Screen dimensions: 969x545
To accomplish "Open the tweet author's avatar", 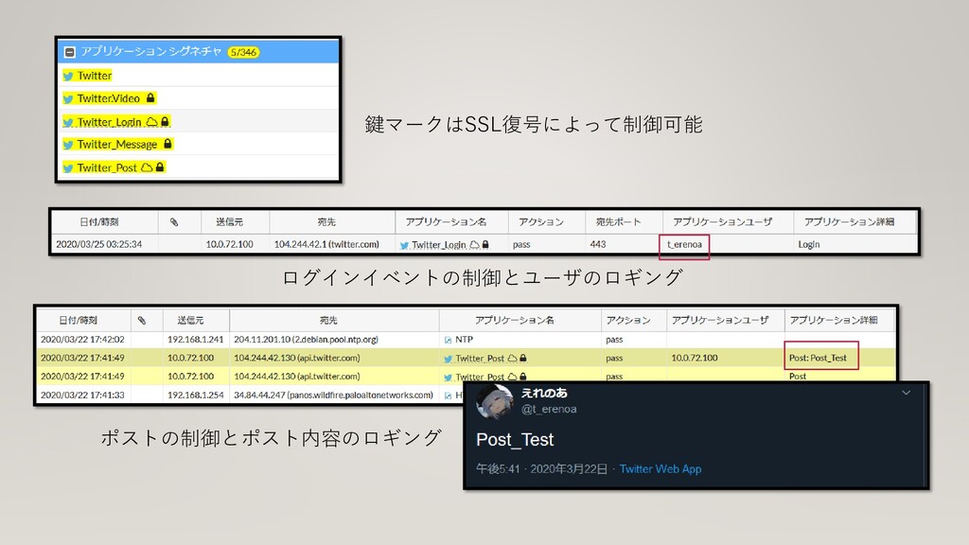I will (x=495, y=401).
